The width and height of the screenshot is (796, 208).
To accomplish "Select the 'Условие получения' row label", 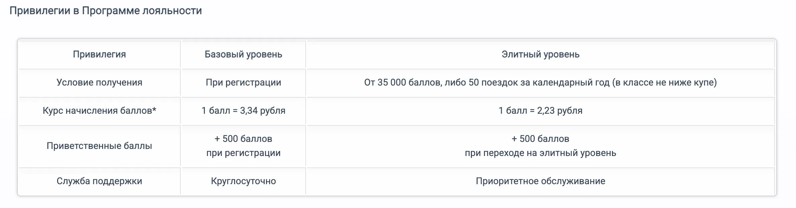I will tap(99, 83).
